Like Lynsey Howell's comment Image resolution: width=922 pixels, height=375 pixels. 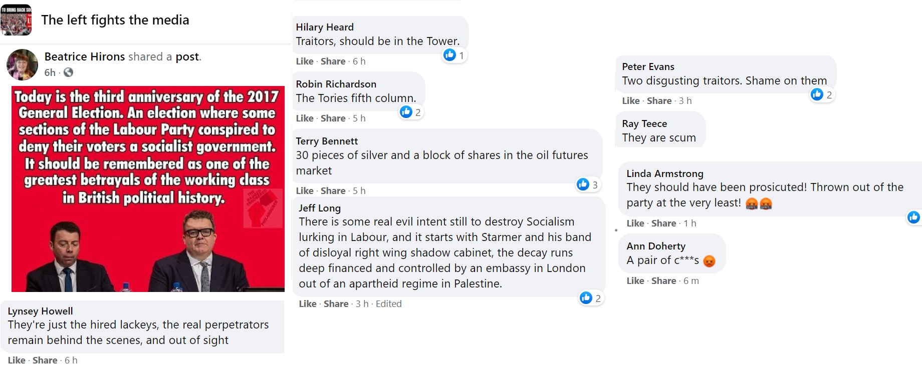17,360
